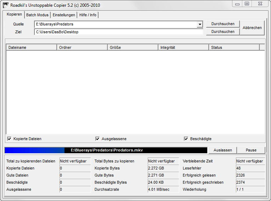Viewport: 271px width, 201px height.
Task: Click the Ausgelassene count field in statistics
Action: 75,189
